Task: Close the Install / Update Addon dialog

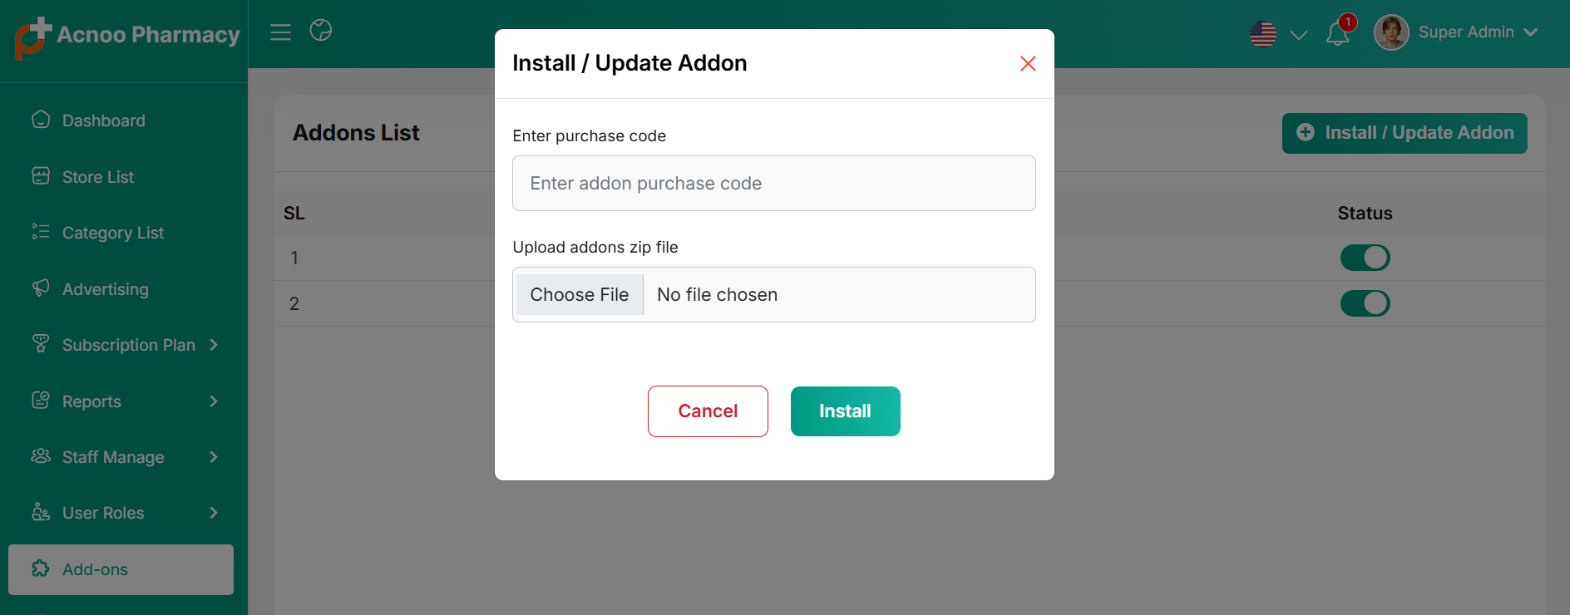Action: [1028, 64]
